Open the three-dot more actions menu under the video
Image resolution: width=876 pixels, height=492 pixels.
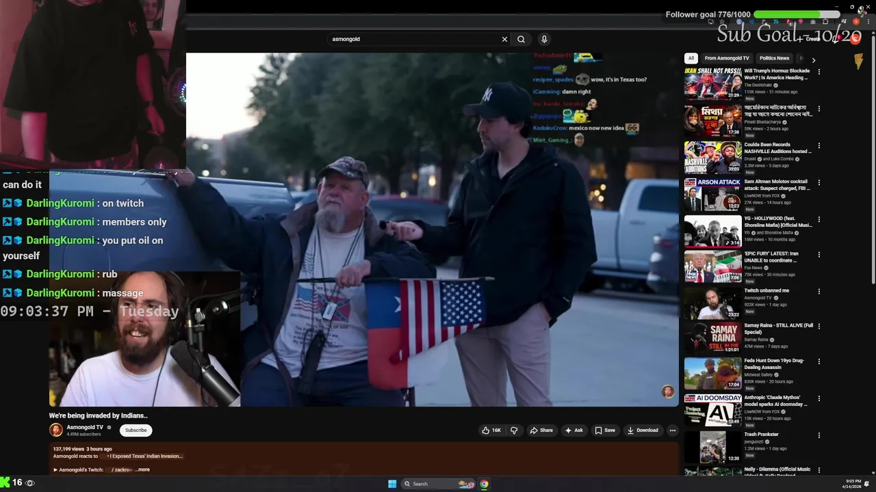coord(673,430)
